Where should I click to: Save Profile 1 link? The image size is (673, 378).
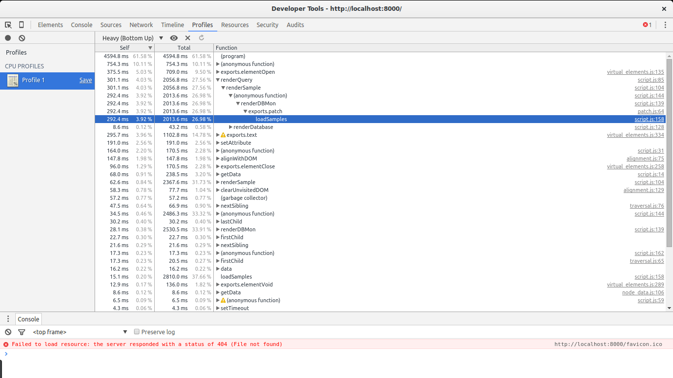click(86, 80)
